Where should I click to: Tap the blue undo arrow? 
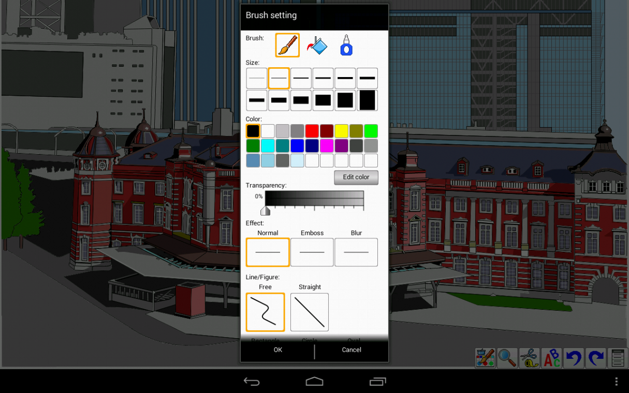tap(574, 358)
